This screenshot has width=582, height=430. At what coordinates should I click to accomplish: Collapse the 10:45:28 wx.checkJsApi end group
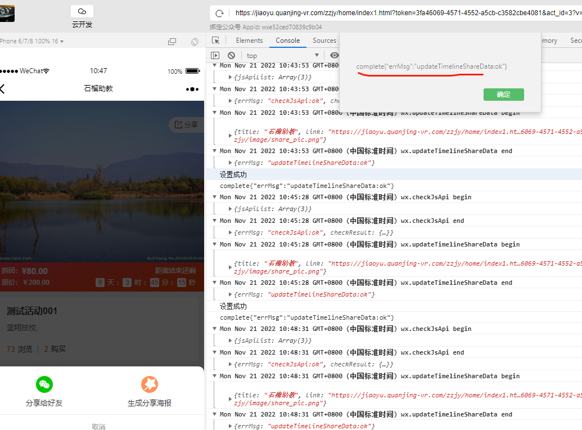(214, 221)
